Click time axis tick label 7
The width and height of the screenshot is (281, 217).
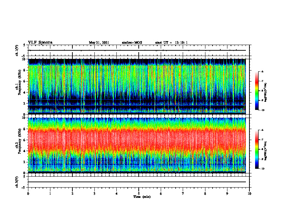[183, 194]
